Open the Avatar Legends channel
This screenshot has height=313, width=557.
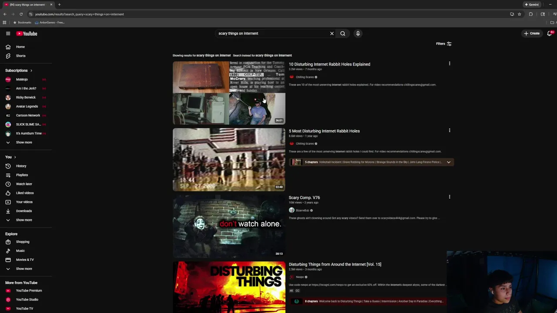[x=26, y=107]
